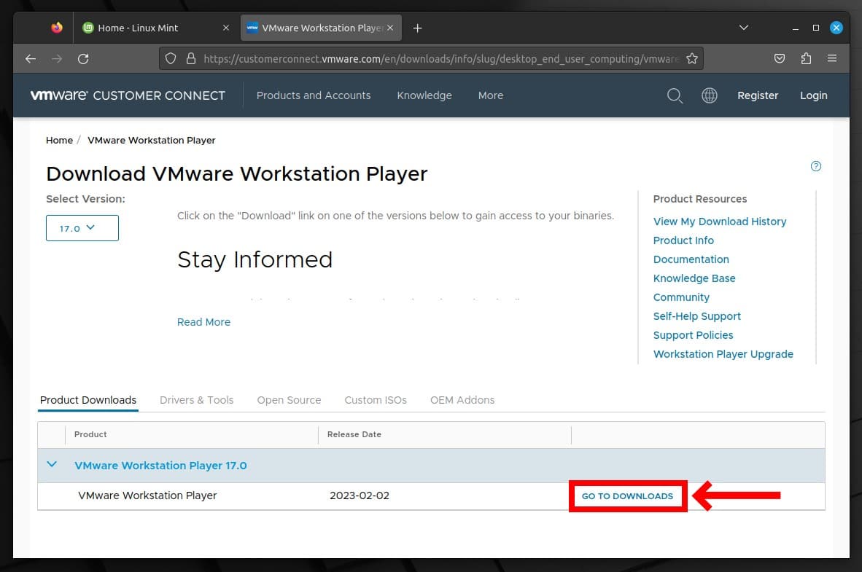Switch to the Drivers & Tools tab
Viewport: 862px width, 572px height.
pyautogui.click(x=196, y=400)
